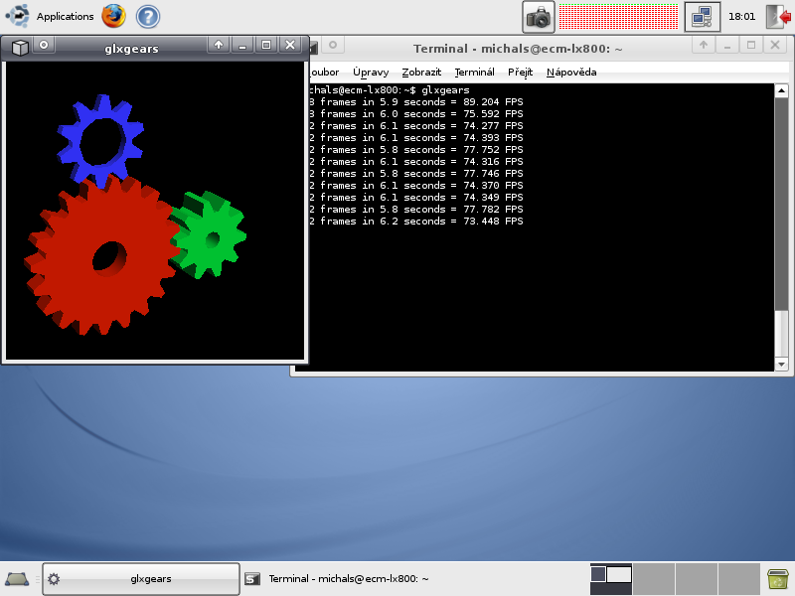Open the trash icon in bottom panel
This screenshot has height=596, width=795.
778,579
